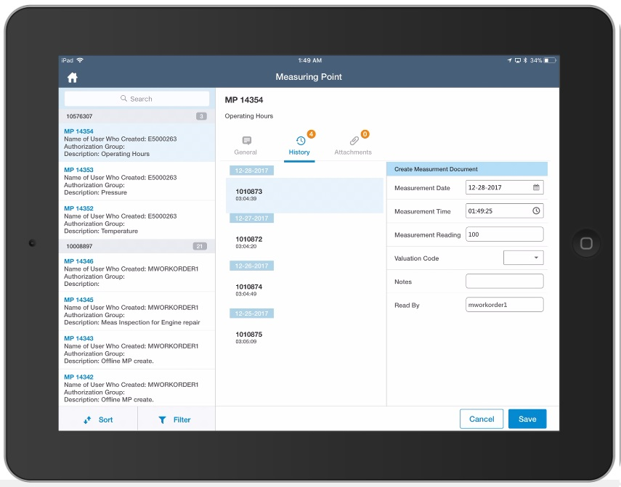Screen dimensions: 621x487
Task: Open the calendar icon for Measurement Date
Action: [x=535, y=187]
